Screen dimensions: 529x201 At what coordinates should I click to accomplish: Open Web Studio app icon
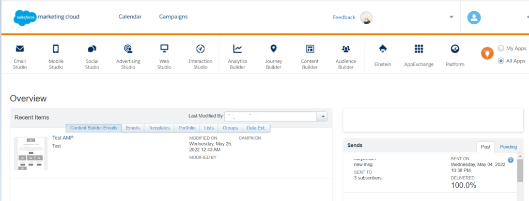click(x=164, y=49)
